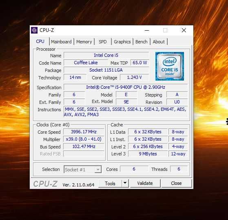Expand the Tools dropdown arrow
The width and height of the screenshot is (228, 220).
pos(125,184)
